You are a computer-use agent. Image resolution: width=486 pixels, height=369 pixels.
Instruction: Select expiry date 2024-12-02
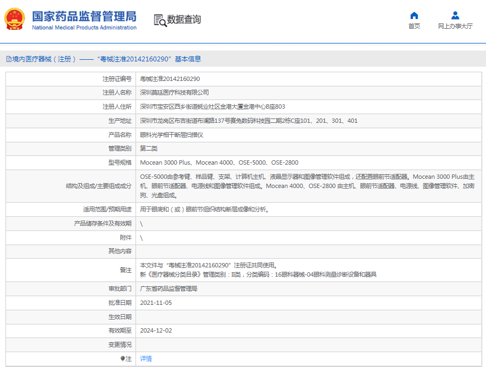tap(156, 330)
